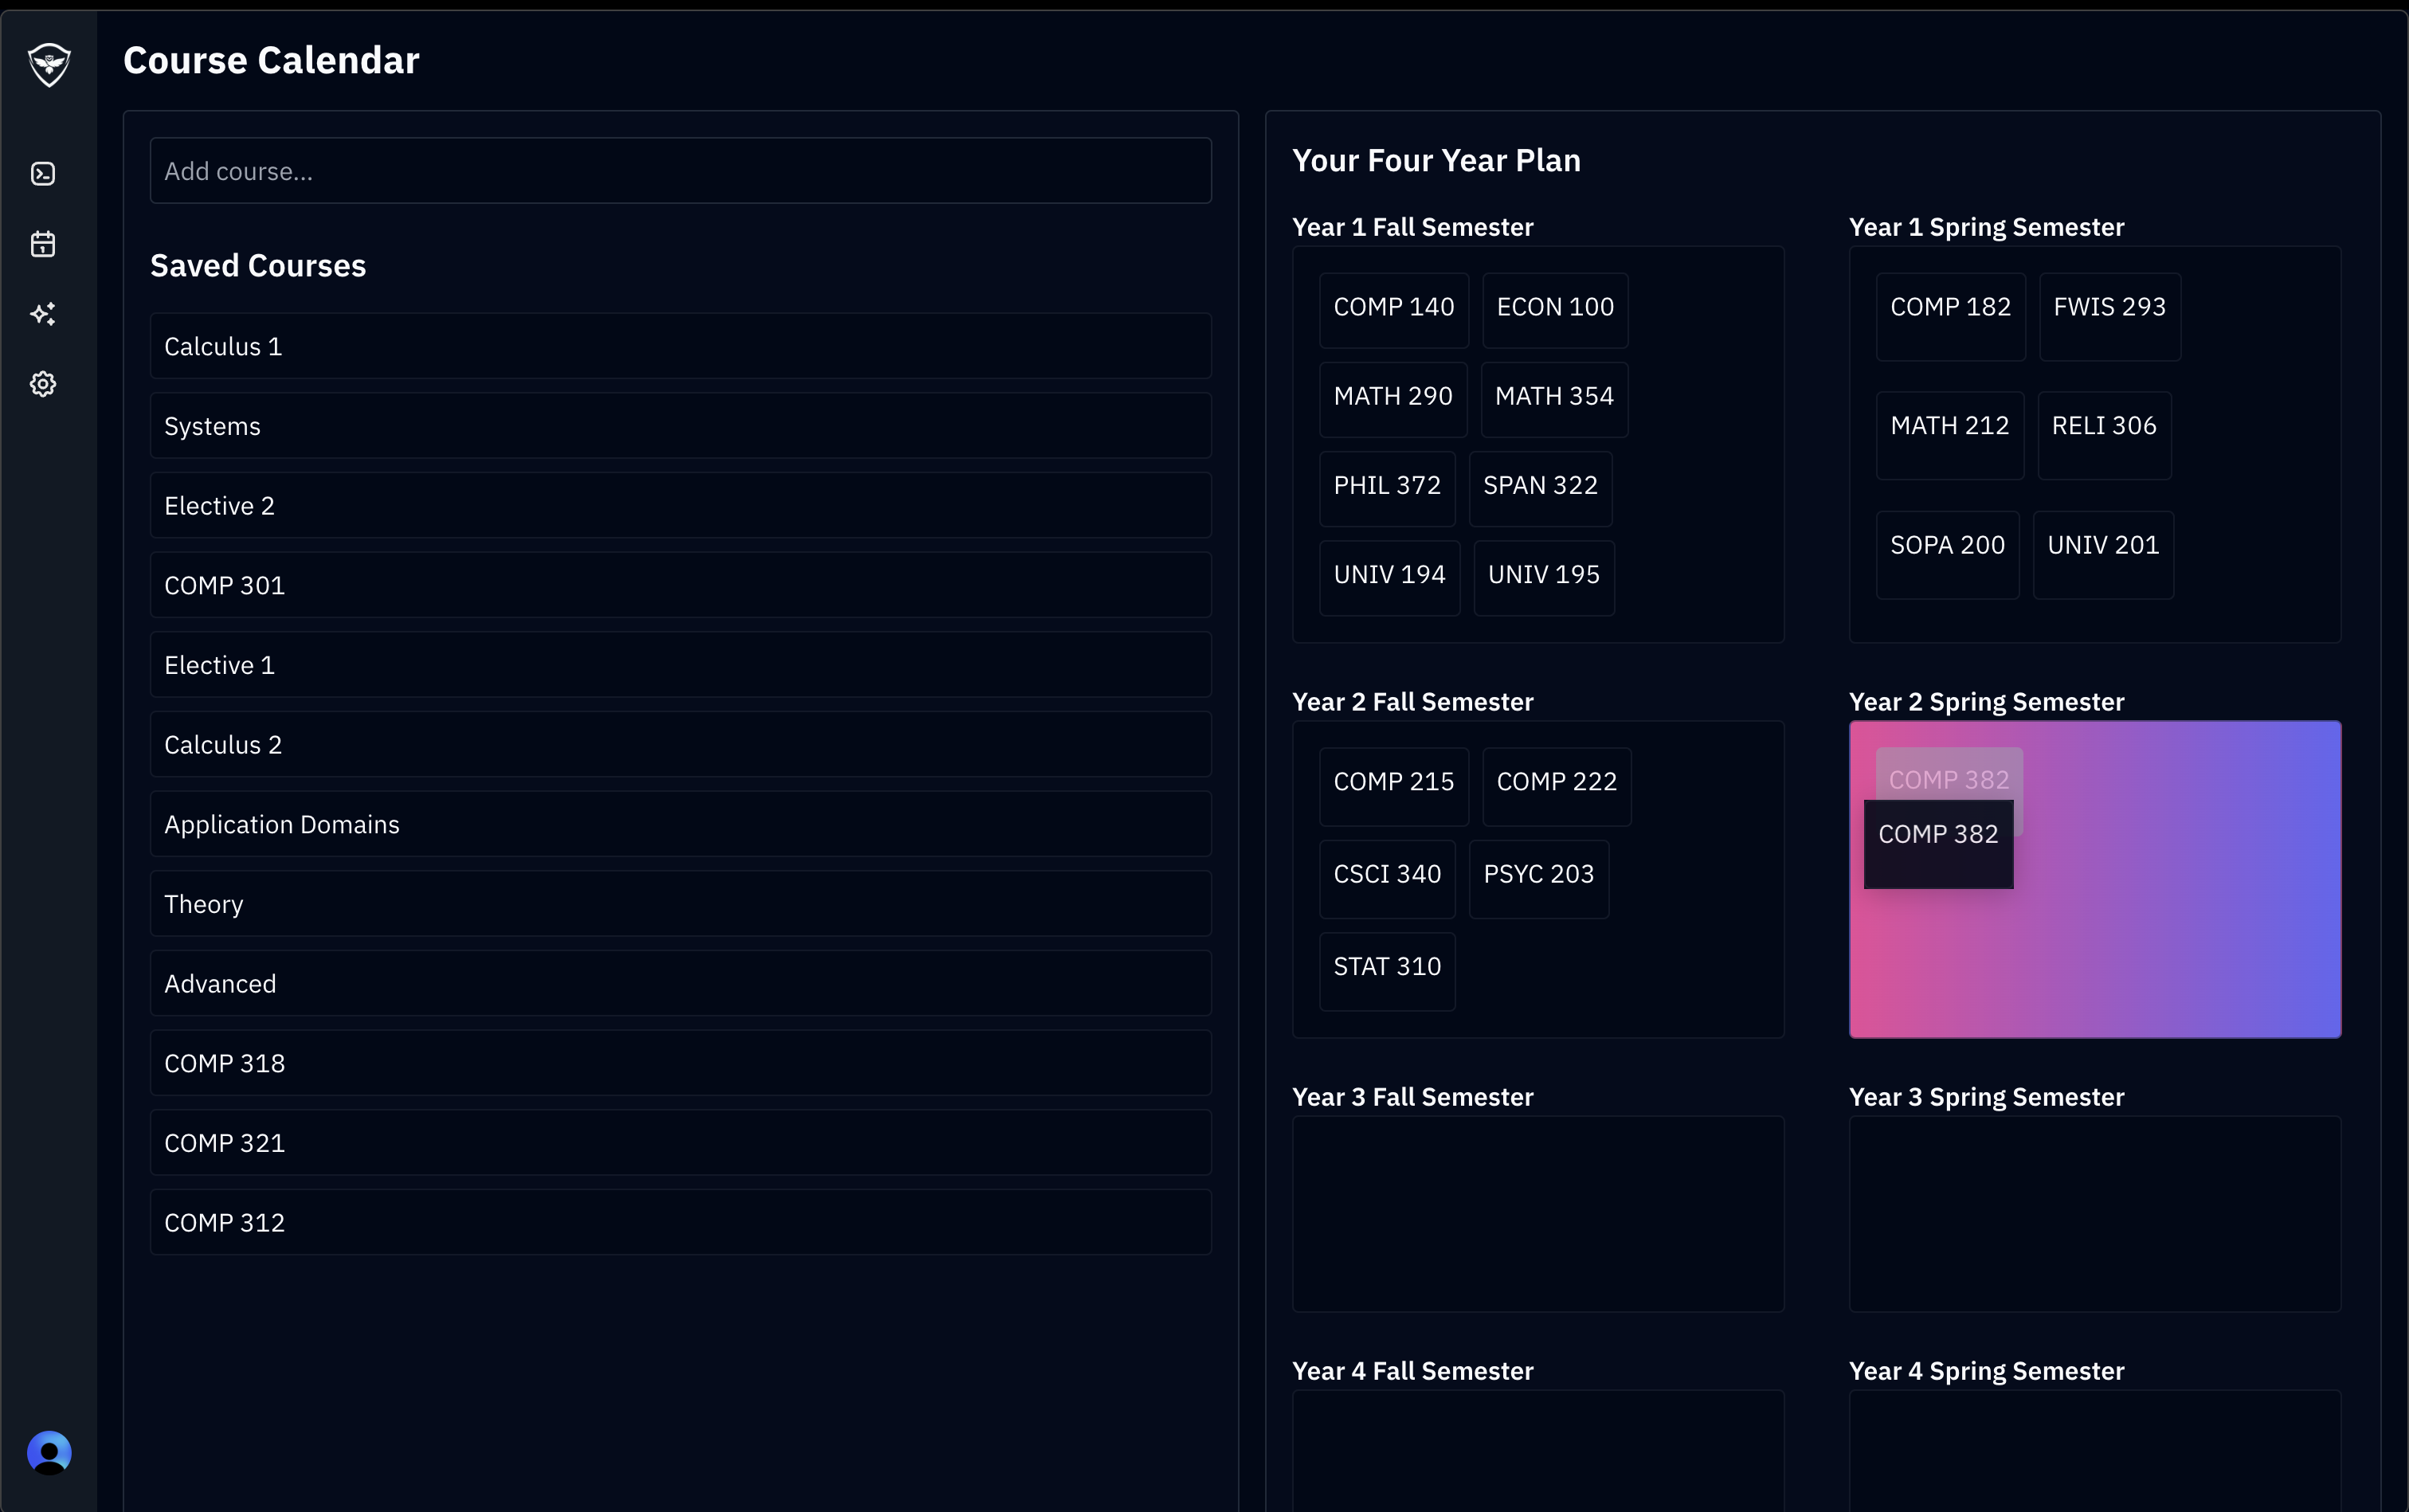Click the empty Year 3 Fall Semester box
The image size is (2409, 1512).
point(1537,1213)
